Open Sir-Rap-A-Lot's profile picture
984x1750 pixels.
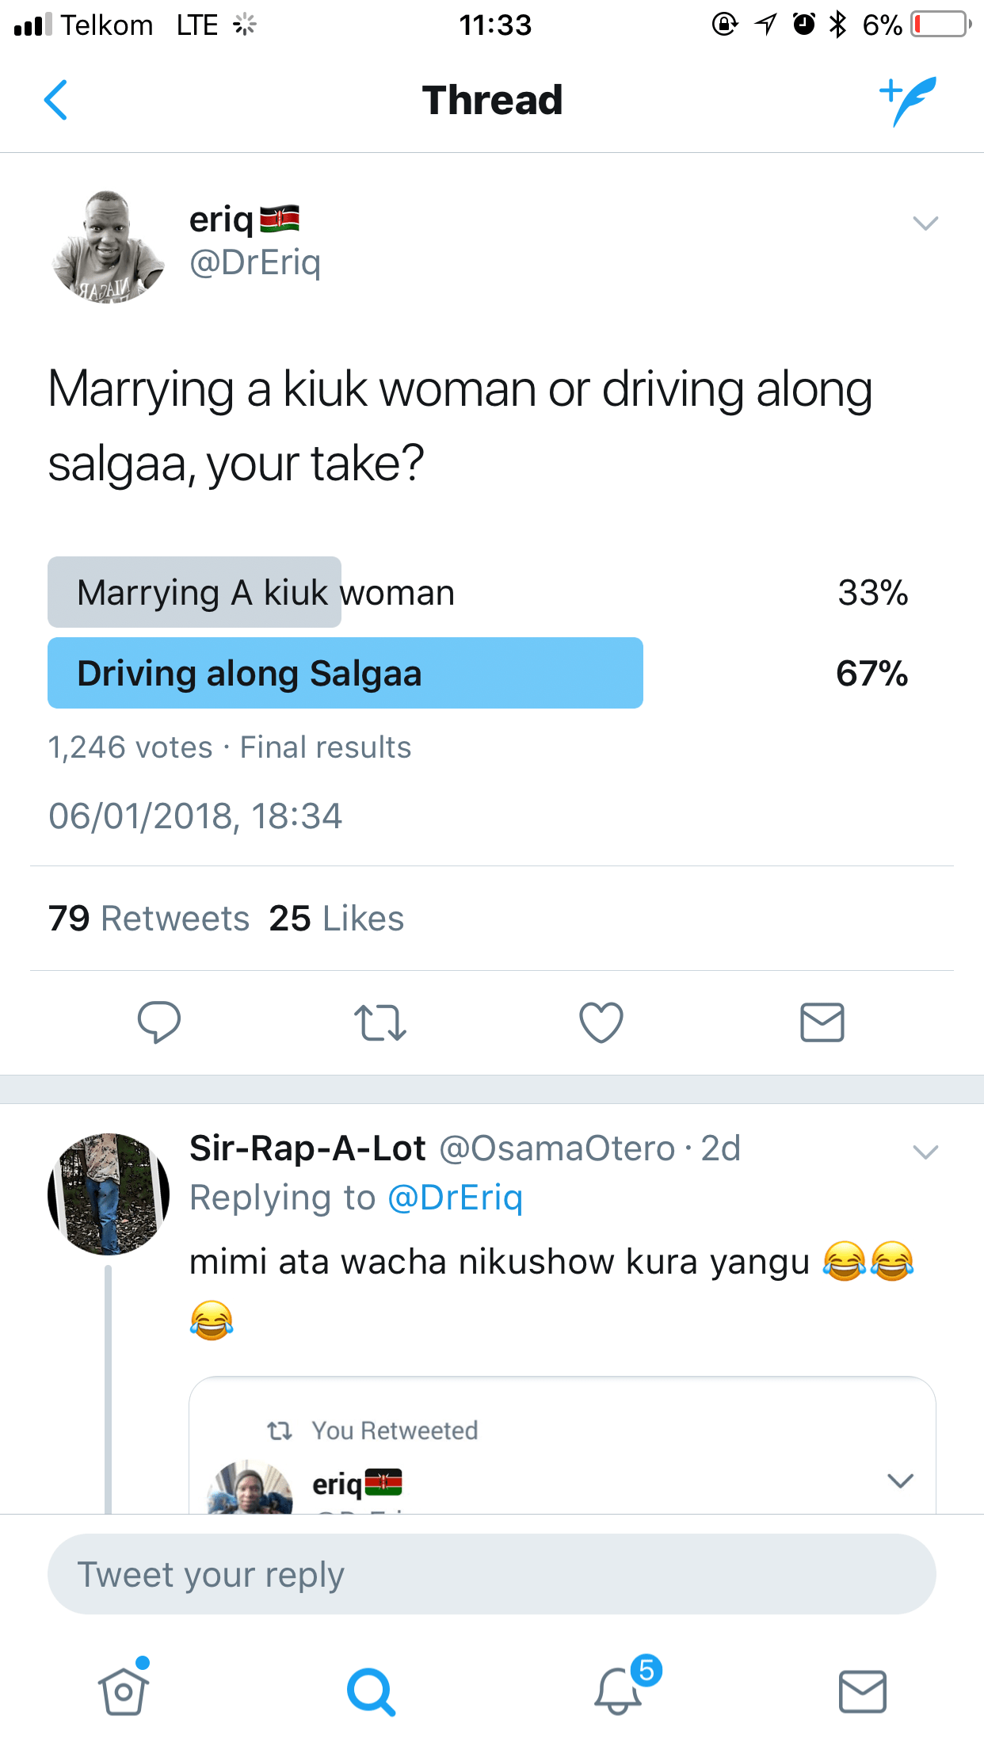pyautogui.click(x=109, y=1194)
